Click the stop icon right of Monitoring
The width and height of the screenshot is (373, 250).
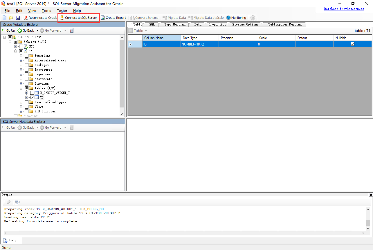[x=253, y=18]
